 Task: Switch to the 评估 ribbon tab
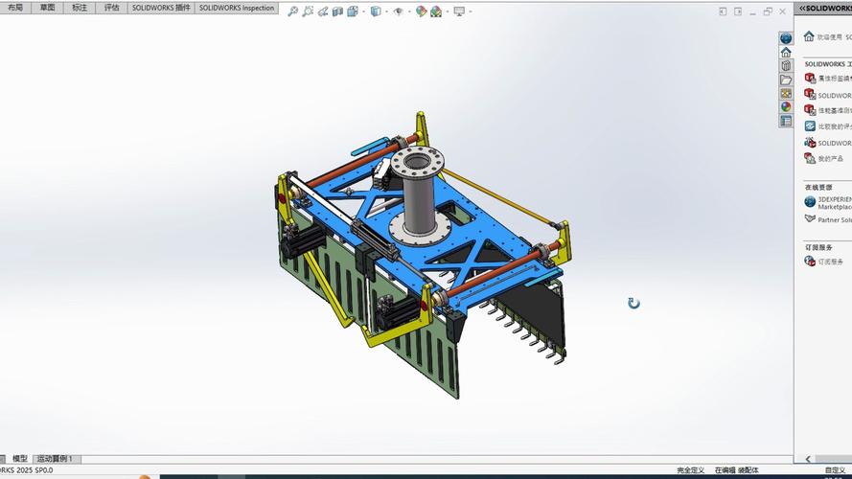pyautogui.click(x=111, y=8)
